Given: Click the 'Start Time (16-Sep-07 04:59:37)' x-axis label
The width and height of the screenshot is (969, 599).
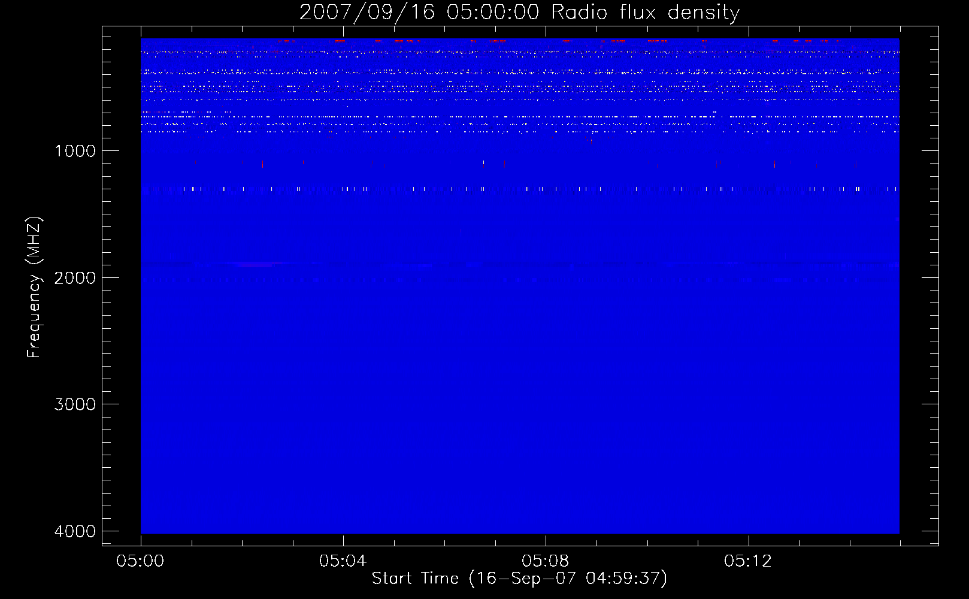Looking at the screenshot, I should [519, 579].
